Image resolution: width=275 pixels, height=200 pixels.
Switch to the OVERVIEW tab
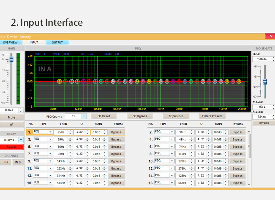click(x=10, y=42)
